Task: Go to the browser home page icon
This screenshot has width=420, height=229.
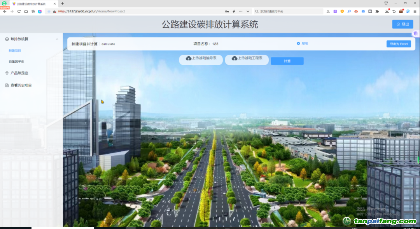Action: pyautogui.click(x=26, y=11)
